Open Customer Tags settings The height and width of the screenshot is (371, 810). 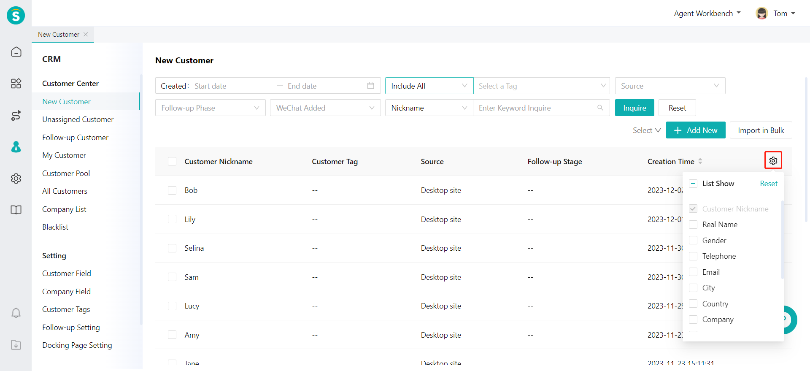tap(66, 309)
